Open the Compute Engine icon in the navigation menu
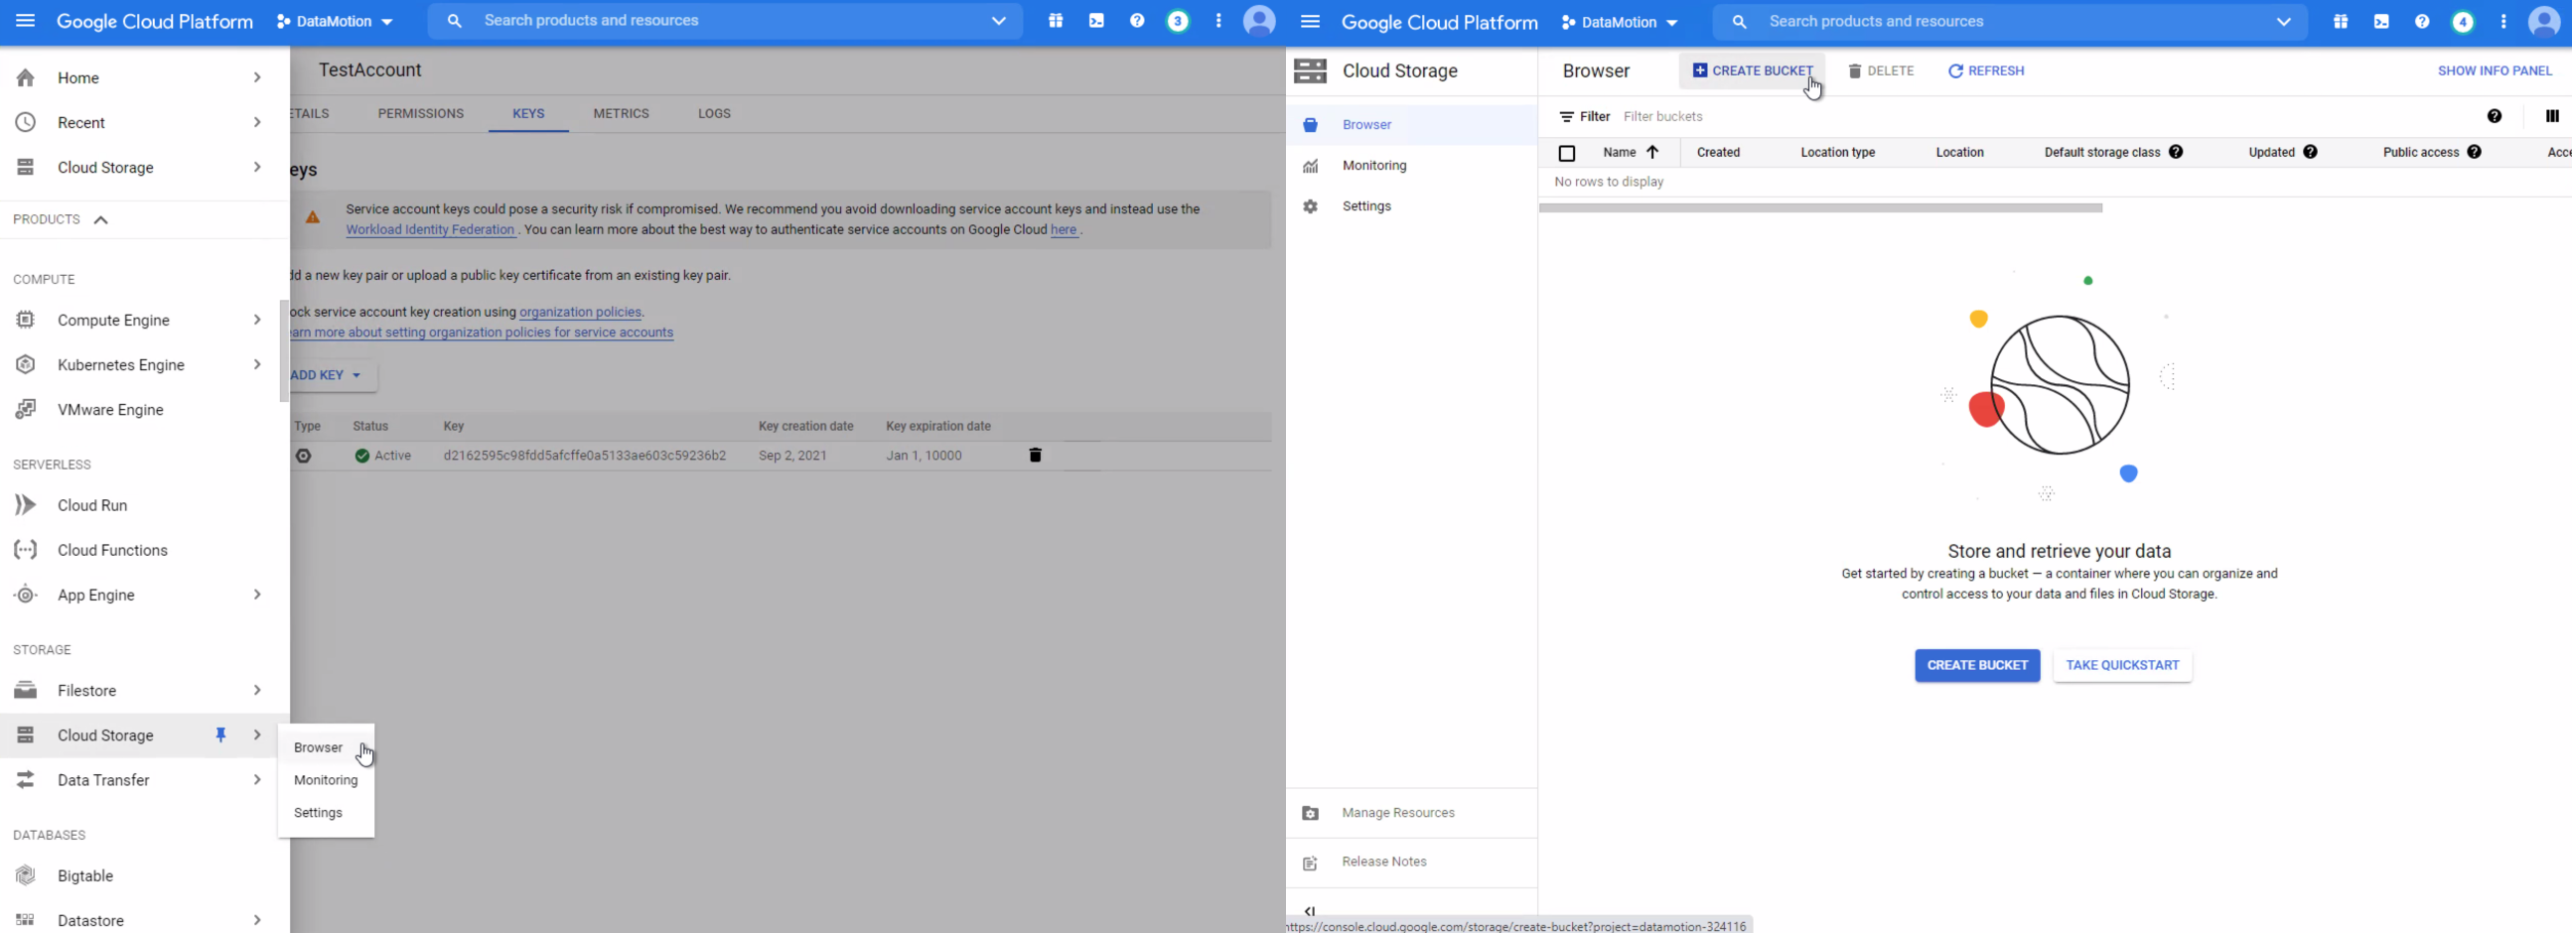This screenshot has height=933, width=2572. pos(25,320)
